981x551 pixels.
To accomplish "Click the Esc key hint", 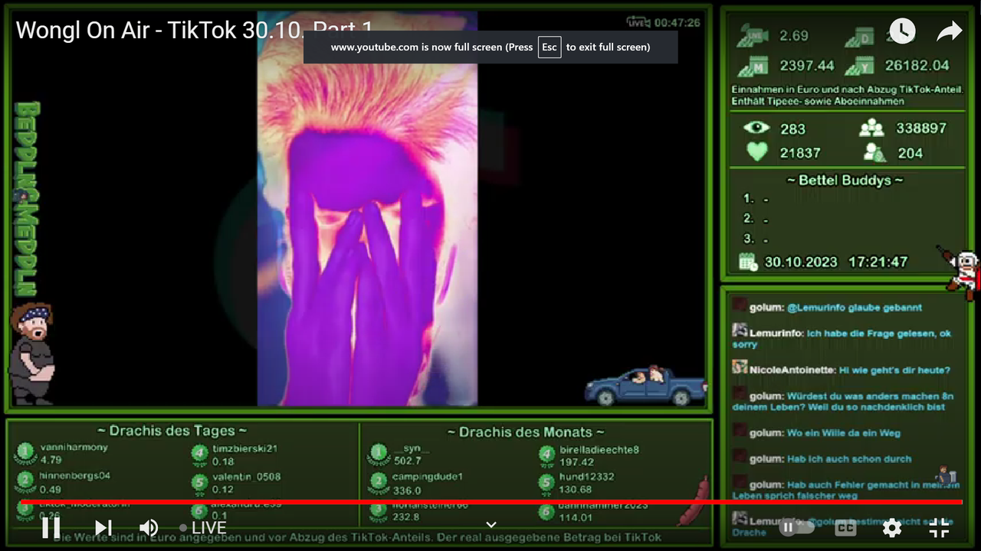I will point(550,47).
